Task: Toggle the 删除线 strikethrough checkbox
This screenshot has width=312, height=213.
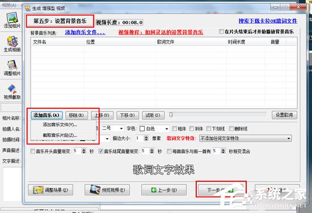Action: 231,129
